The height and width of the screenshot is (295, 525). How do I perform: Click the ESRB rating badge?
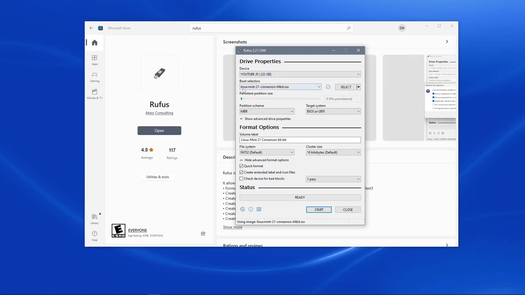point(119,231)
